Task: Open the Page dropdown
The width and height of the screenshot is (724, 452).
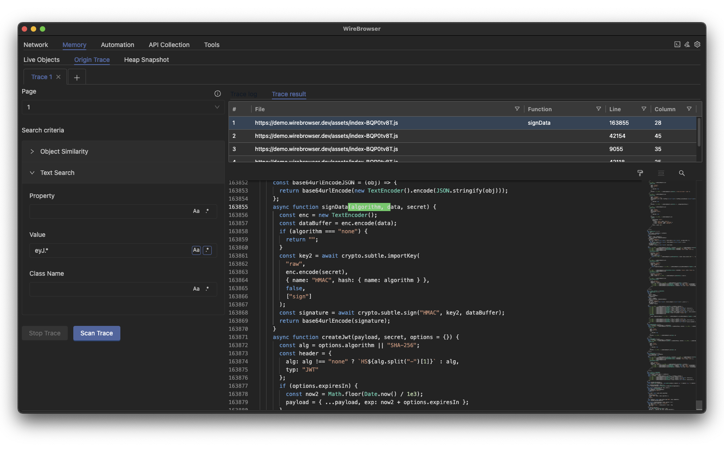Action: pyautogui.click(x=123, y=107)
